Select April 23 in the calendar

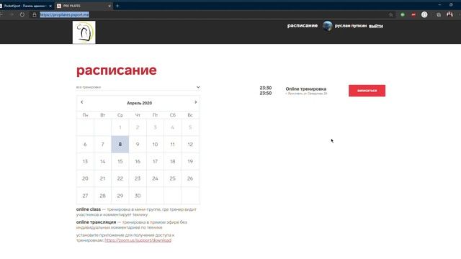(138, 178)
